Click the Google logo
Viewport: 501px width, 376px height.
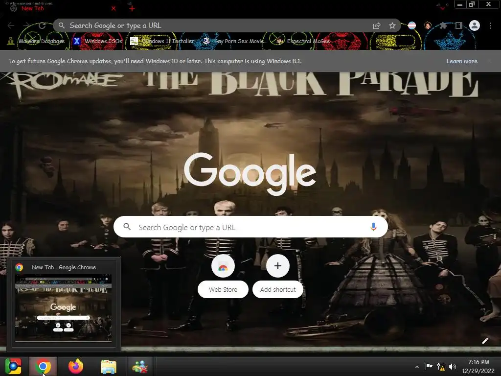[250, 174]
